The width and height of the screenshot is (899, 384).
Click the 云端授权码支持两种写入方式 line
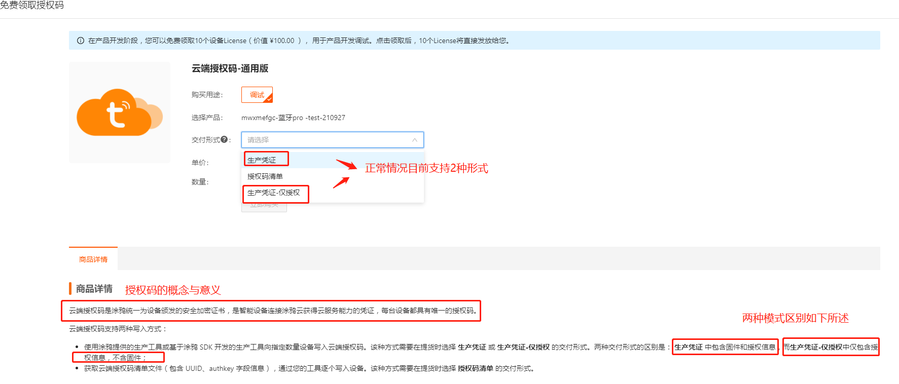pyautogui.click(x=118, y=329)
